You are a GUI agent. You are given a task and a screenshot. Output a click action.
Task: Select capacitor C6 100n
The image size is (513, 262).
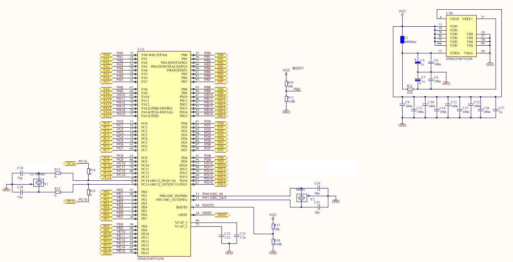pos(431,62)
